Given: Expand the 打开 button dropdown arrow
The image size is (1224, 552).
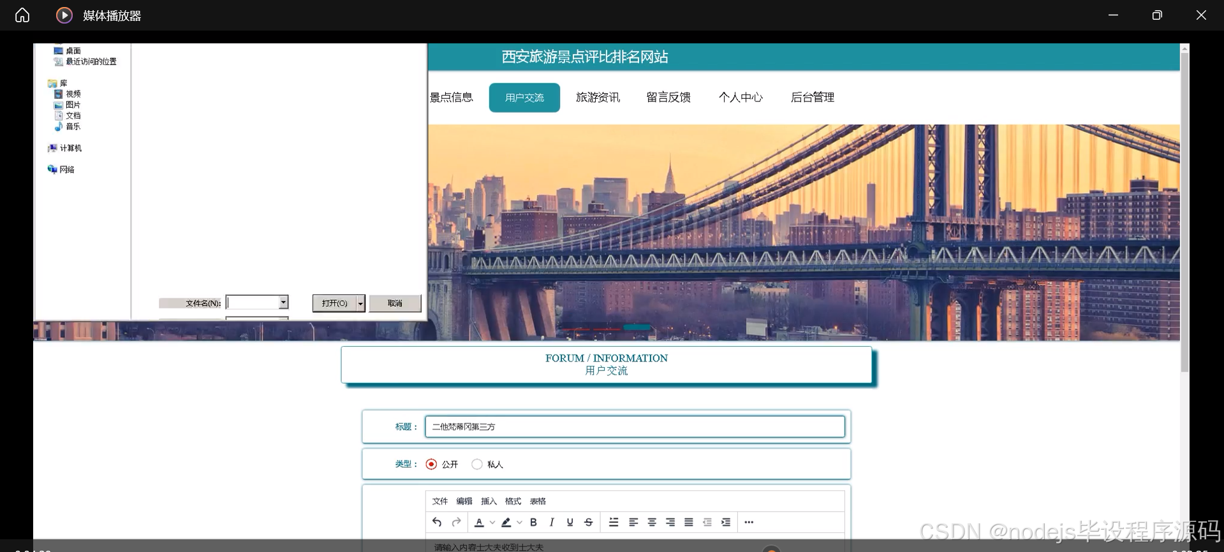Looking at the screenshot, I should click(x=360, y=303).
